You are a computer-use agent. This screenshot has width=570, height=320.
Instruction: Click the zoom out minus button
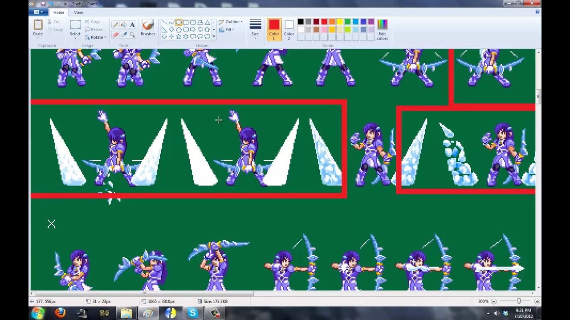click(x=493, y=301)
